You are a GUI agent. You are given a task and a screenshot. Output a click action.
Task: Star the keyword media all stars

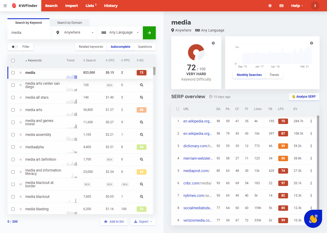click(x=21, y=97)
